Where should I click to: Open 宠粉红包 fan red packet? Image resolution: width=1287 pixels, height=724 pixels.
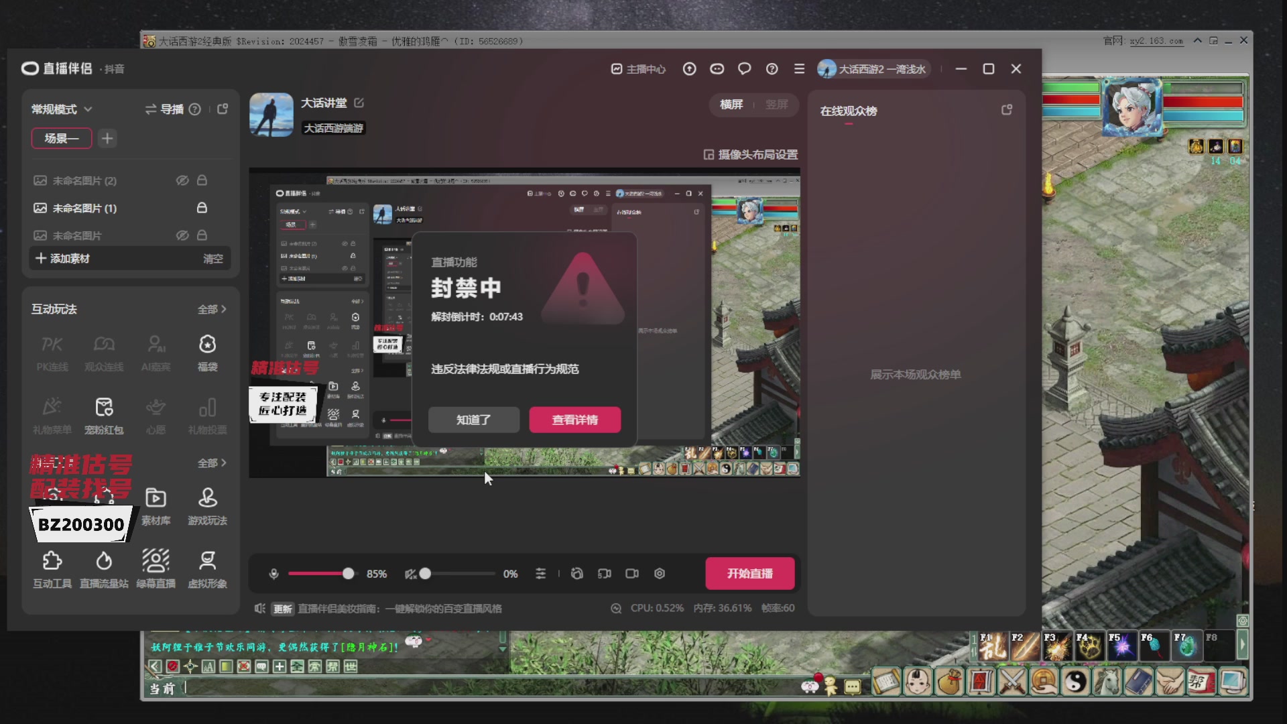click(x=104, y=415)
